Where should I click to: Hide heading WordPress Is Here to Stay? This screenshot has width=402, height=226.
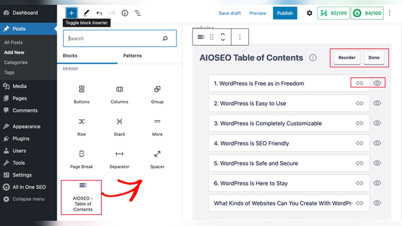[x=377, y=183]
